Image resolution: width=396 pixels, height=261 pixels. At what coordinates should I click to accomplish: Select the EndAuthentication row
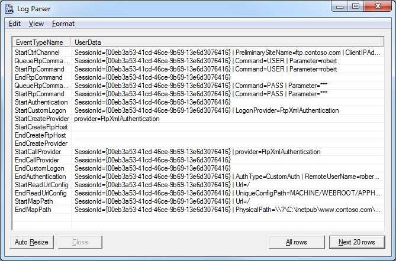pos(40,177)
